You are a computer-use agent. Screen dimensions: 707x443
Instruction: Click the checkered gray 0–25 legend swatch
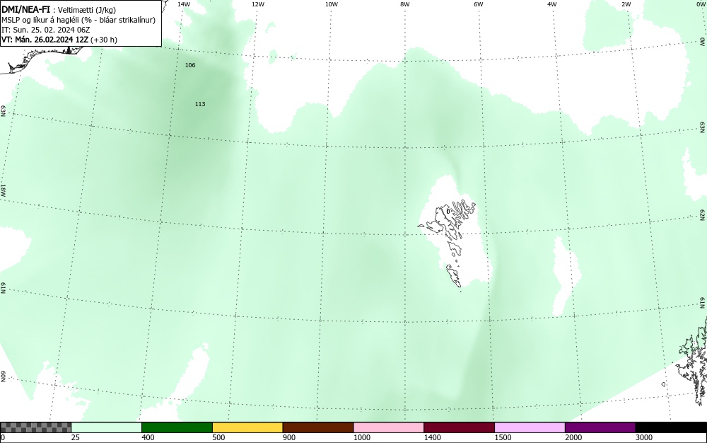pyautogui.click(x=36, y=427)
